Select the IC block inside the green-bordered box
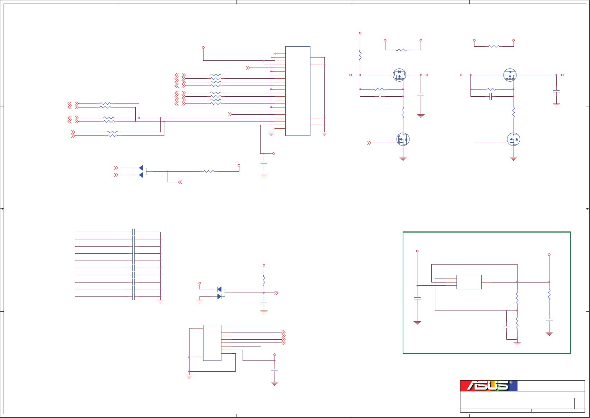The width and height of the screenshot is (590, 418). [x=469, y=282]
